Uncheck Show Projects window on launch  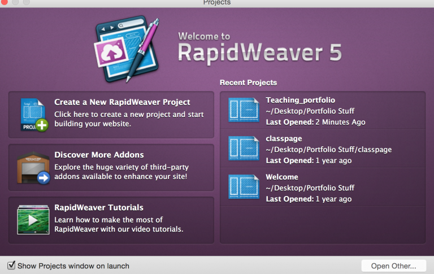[x=11, y=266]
